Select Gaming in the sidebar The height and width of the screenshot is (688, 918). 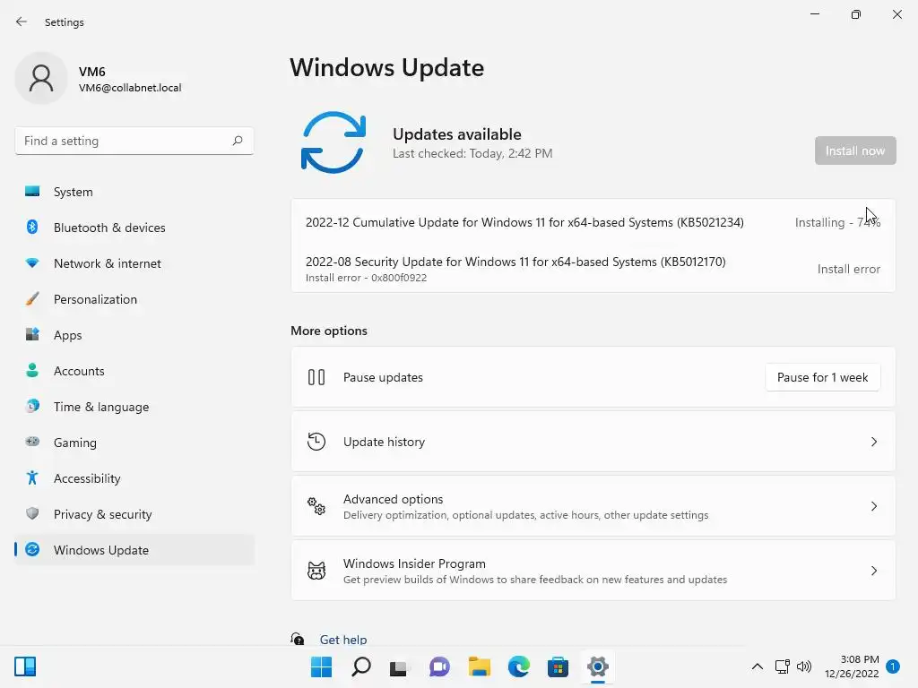pyautogui.click(x=134, y=443)
